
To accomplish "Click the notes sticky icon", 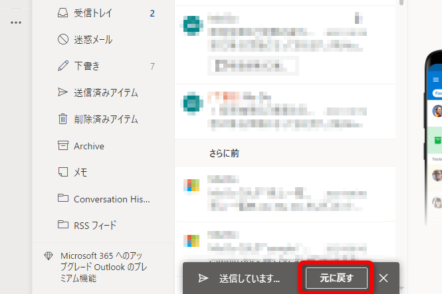I will pos(63,172).
